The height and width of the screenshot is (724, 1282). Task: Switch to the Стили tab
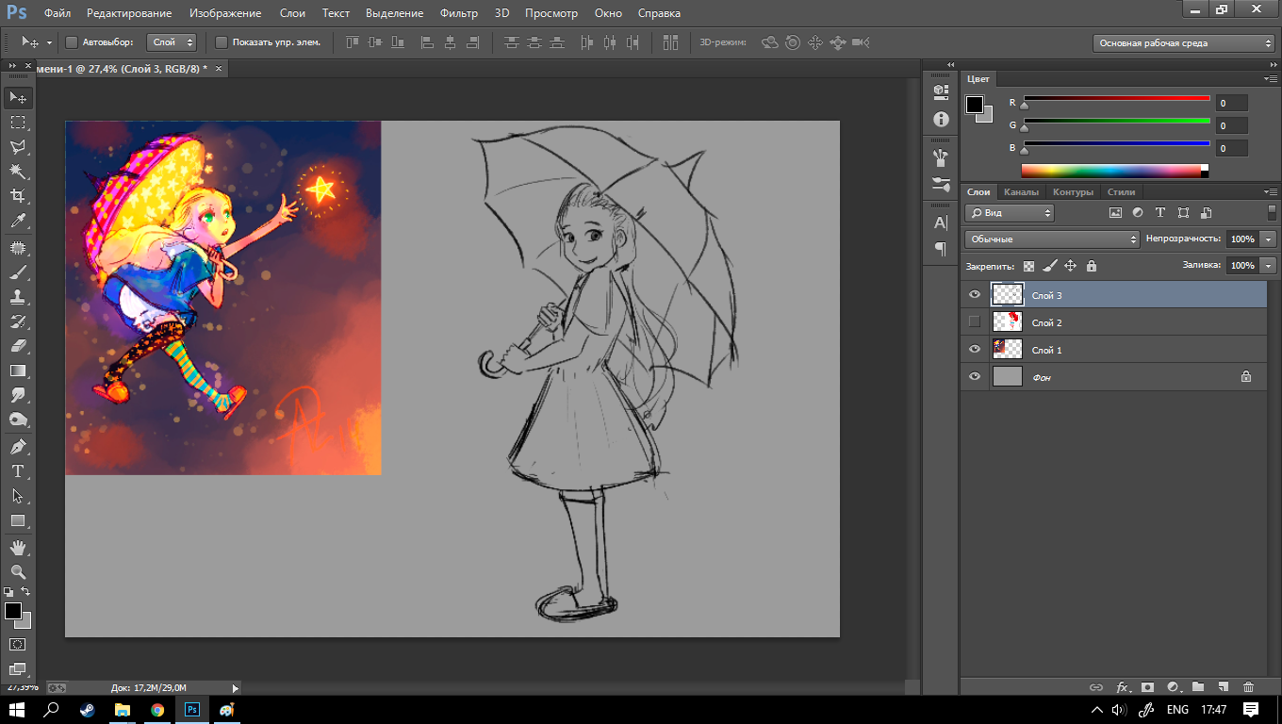(1121, 192)
